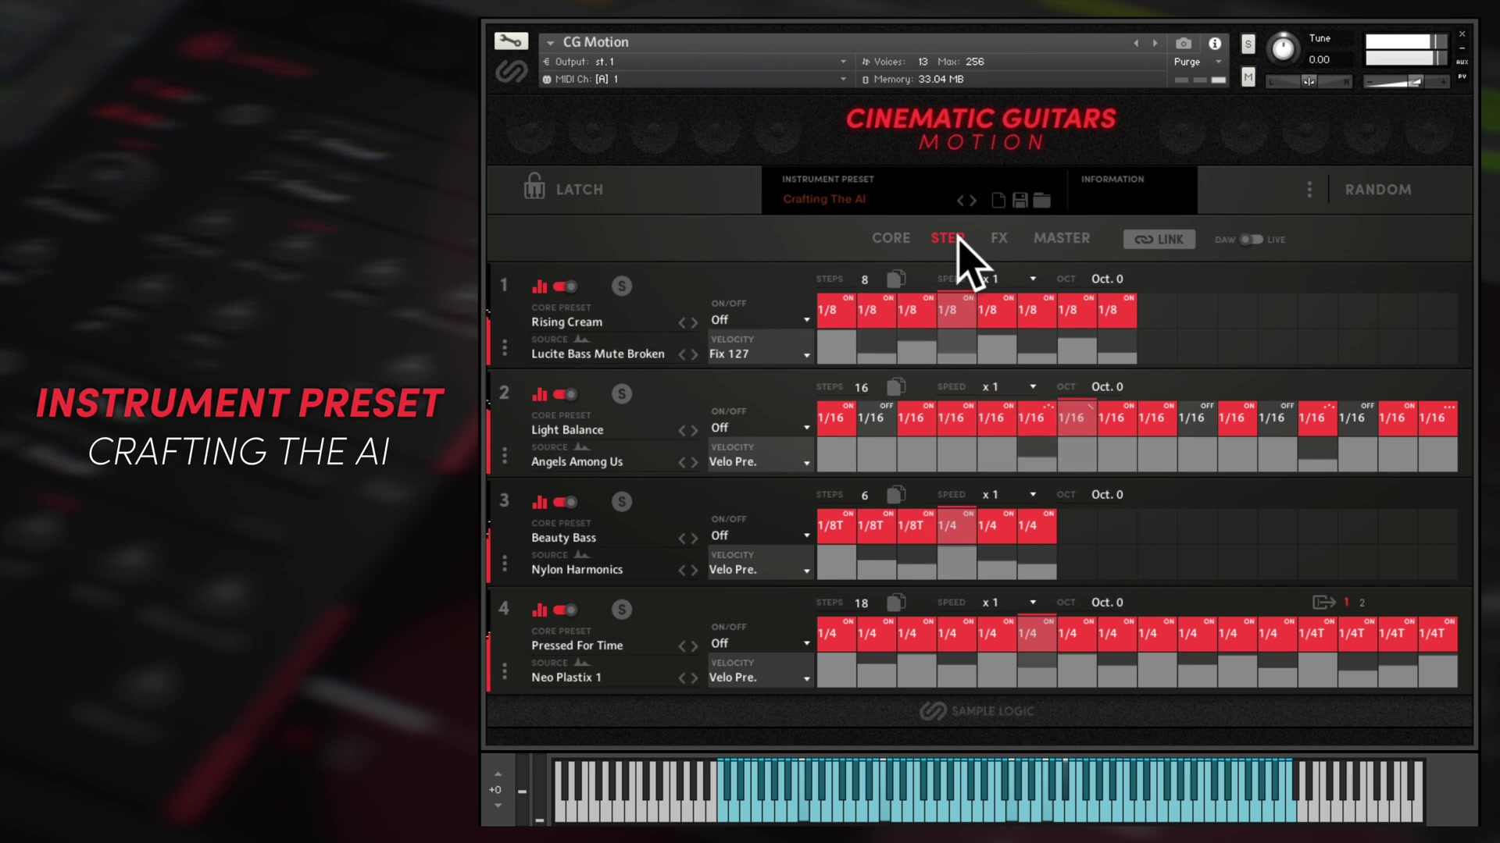1500x843 pixels.
Task: Click the RANDOM button
Action: coord(1378,190)
